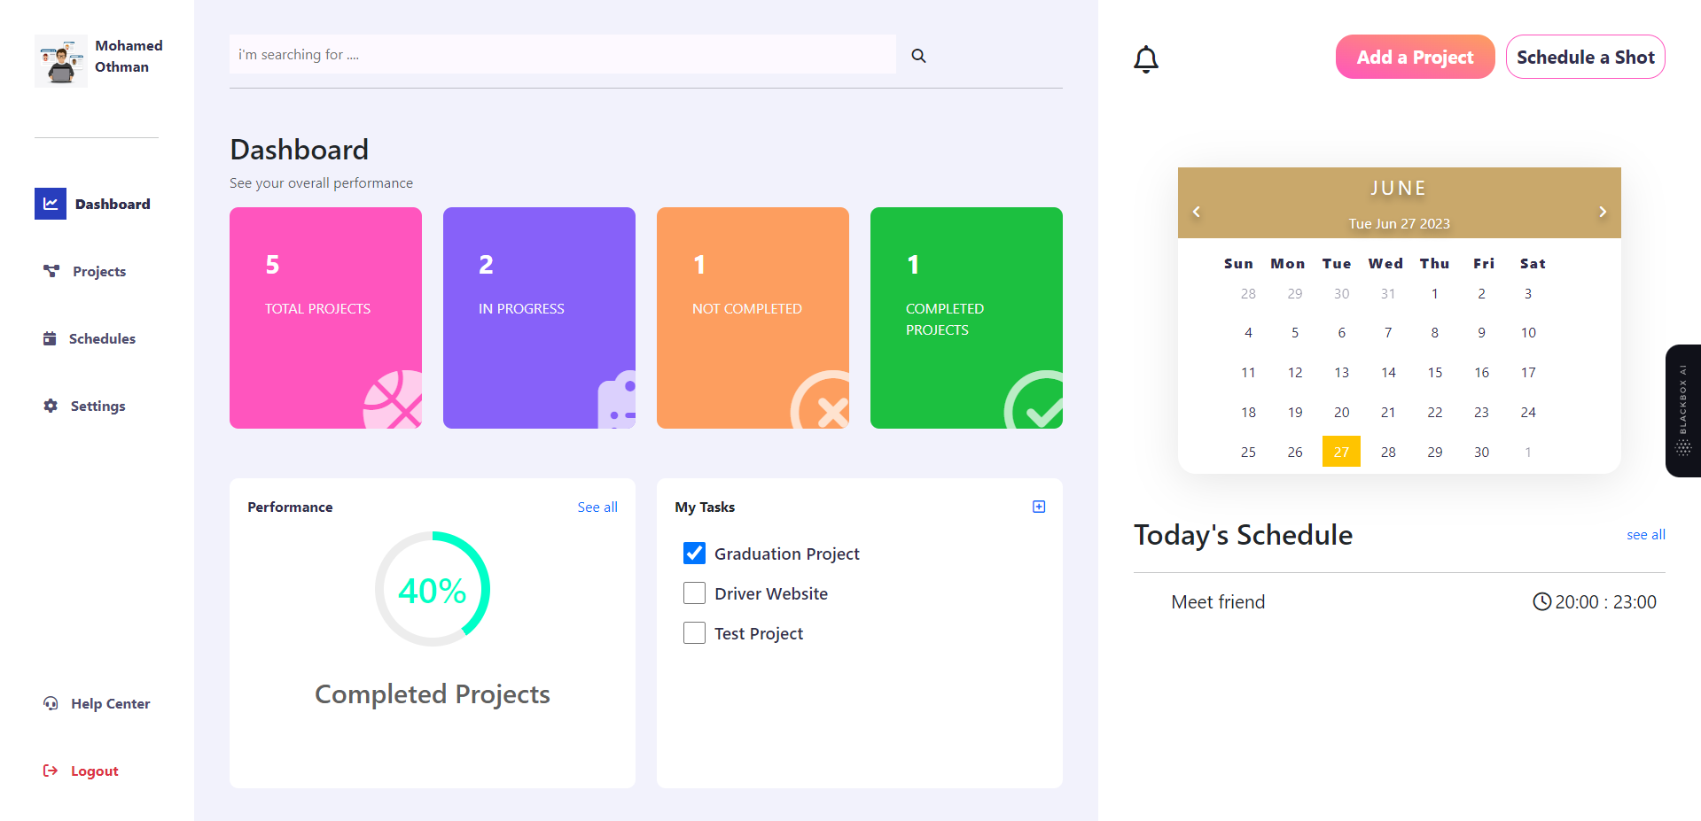Uncheck the Graduation Project task
1701x821 pixels.
point(694,553)
